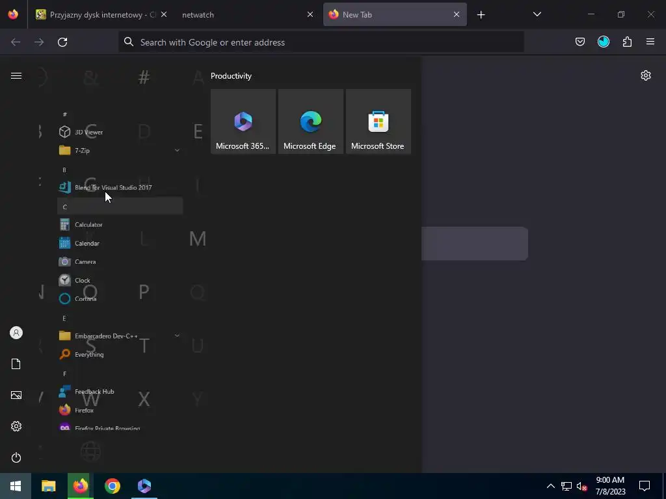This screenshot has width=666, height=499.
Task: Open Feedback Hub
Action: coord(120,391)
